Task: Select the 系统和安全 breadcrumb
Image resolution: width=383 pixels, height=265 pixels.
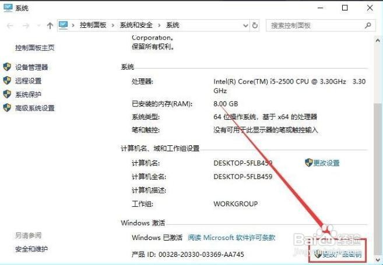Action: (x=136, y=25)
